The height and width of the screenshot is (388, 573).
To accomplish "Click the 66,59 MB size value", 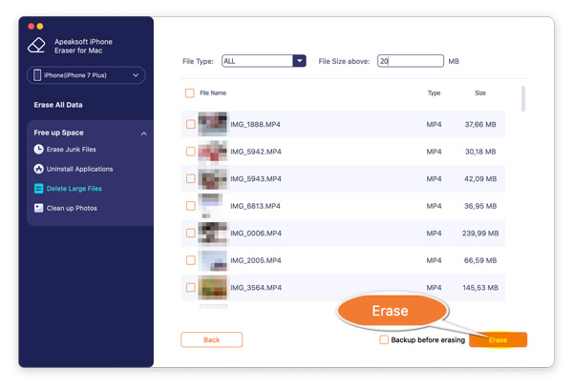I will 480,260.
